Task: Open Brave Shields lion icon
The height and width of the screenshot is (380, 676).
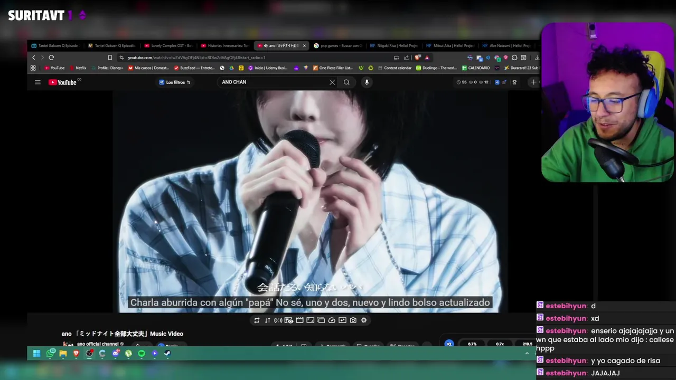Action: (417, 58)
